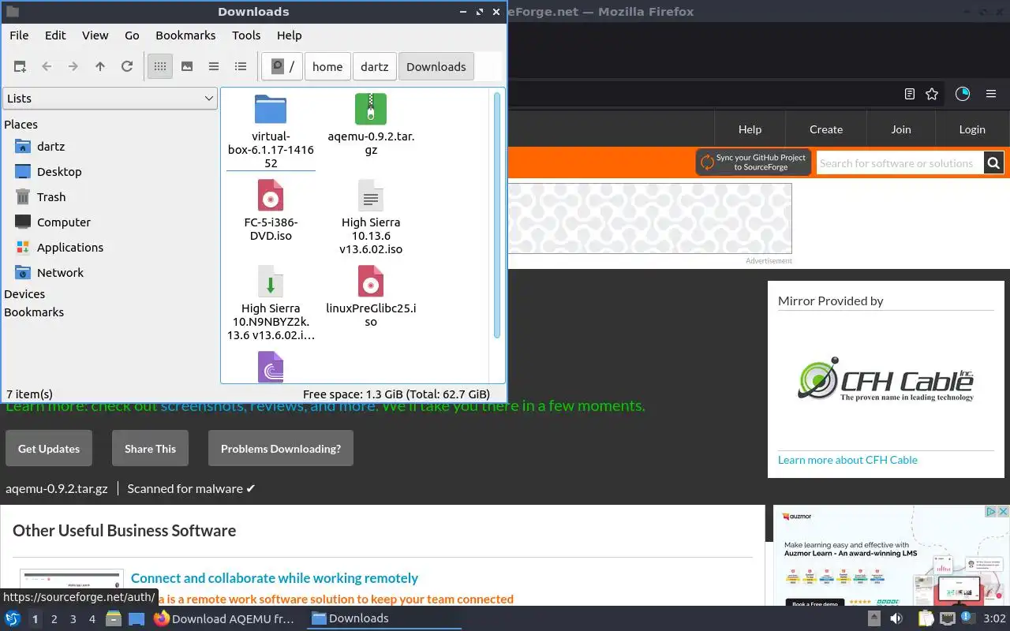Image resolution: width=1010 pixels, height=631 pixels.
Task: Click the SourceForge Login nav link
Action: [x=972, y=129]
